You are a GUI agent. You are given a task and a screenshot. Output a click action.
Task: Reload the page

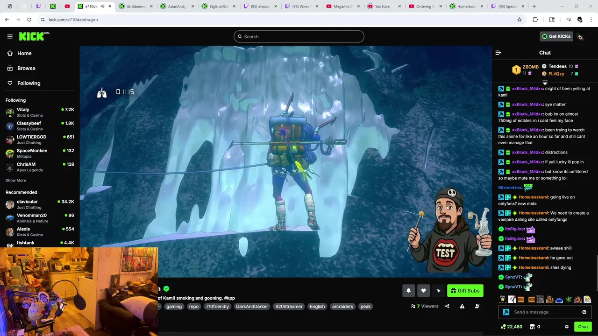coord(29,20)
